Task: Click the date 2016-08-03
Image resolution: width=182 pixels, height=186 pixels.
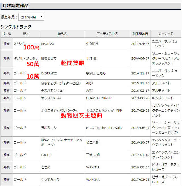Action: click(140, 167)
